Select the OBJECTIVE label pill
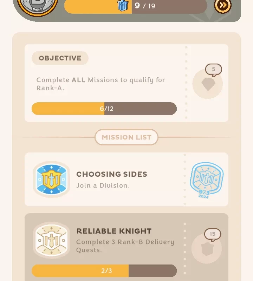The height and width of the screenshot is (281, 253). 60,58
